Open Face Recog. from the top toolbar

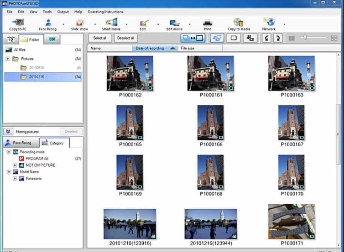48,25
